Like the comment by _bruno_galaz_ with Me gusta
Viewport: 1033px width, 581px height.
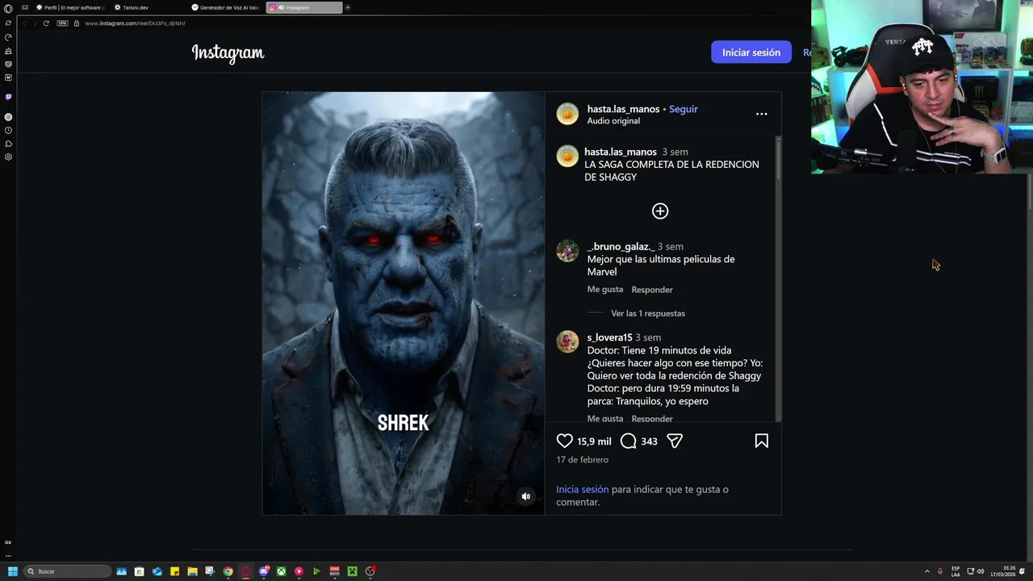coord(605,289)
